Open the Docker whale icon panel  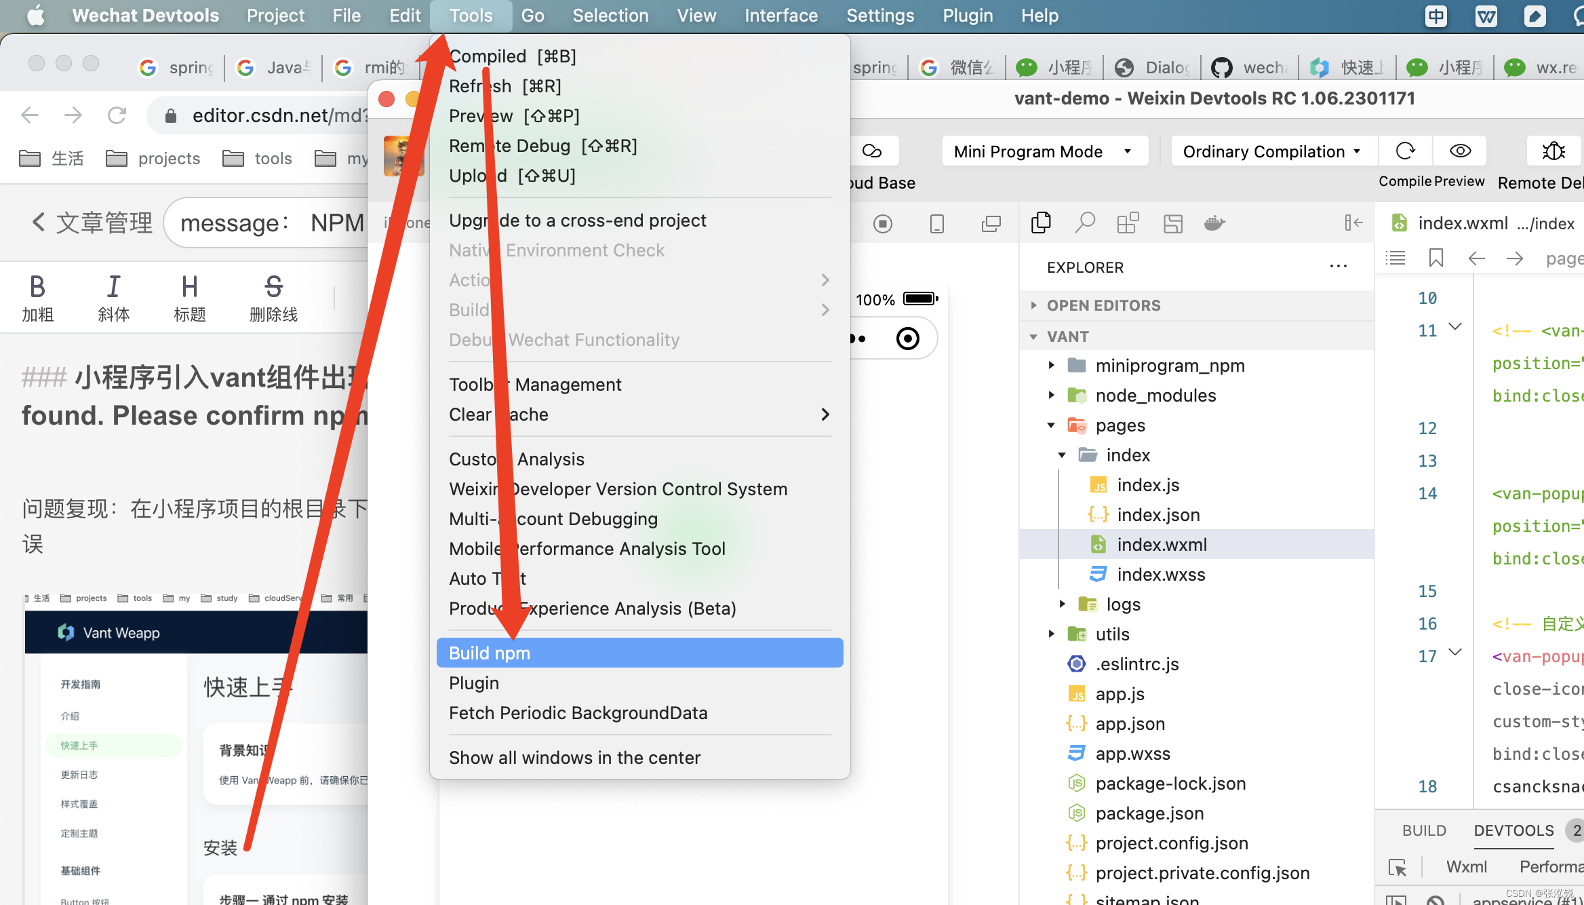[x=1214, y=223]
